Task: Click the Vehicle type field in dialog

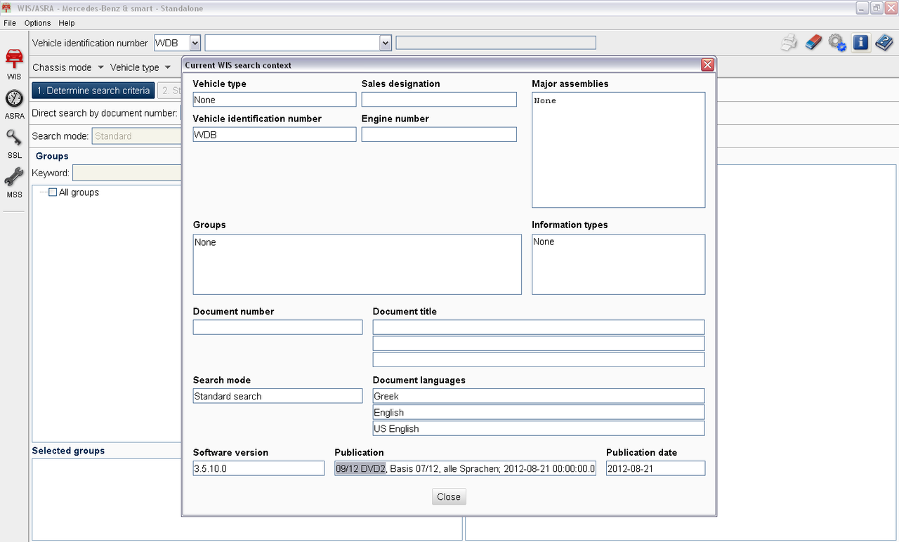Action: pyautogui.click(x=275, y=100)
